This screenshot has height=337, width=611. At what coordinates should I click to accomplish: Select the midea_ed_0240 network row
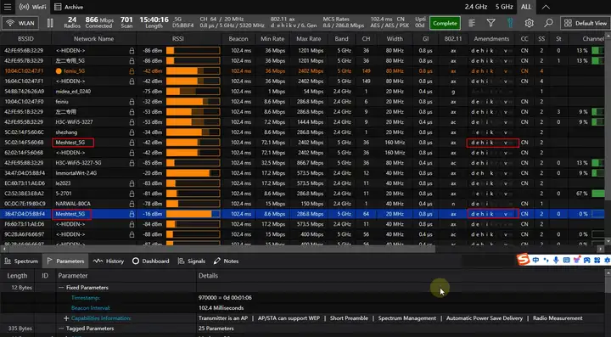[x=302, y=91]
